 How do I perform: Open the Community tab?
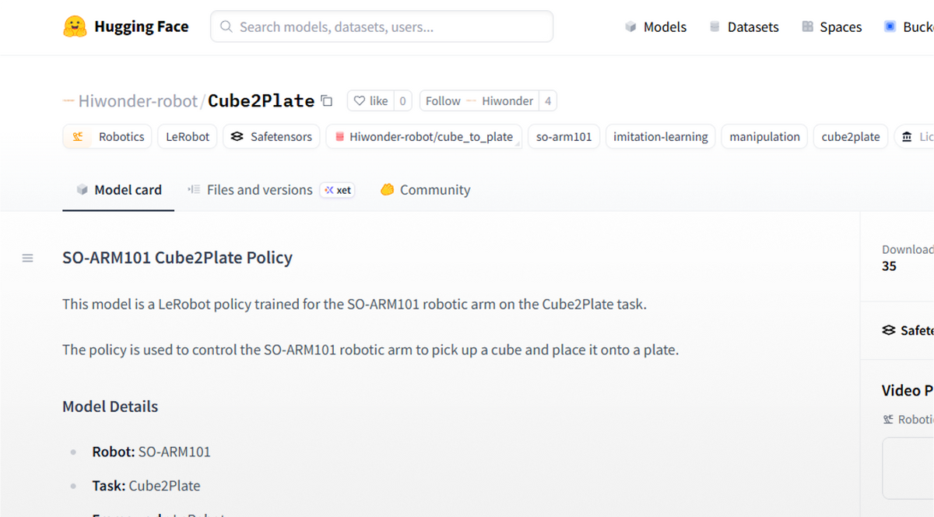[x=425, y=190]
